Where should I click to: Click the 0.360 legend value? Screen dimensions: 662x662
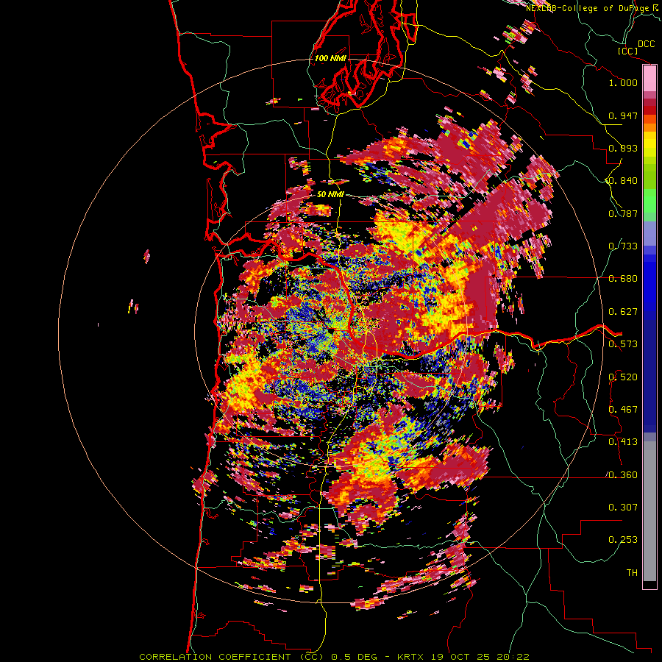(x=623, y=475)
